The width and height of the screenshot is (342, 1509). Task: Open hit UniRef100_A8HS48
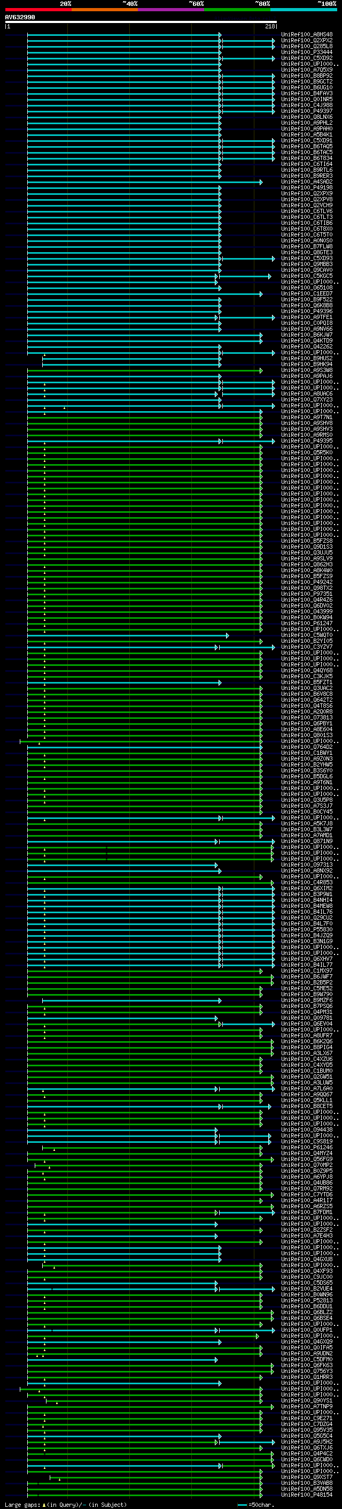click(x=307, y=35)
